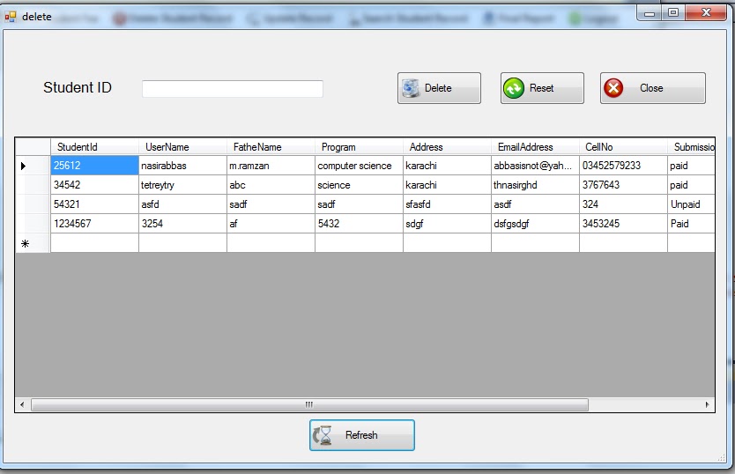Close the delete window with title bar X

pos(706,13)
